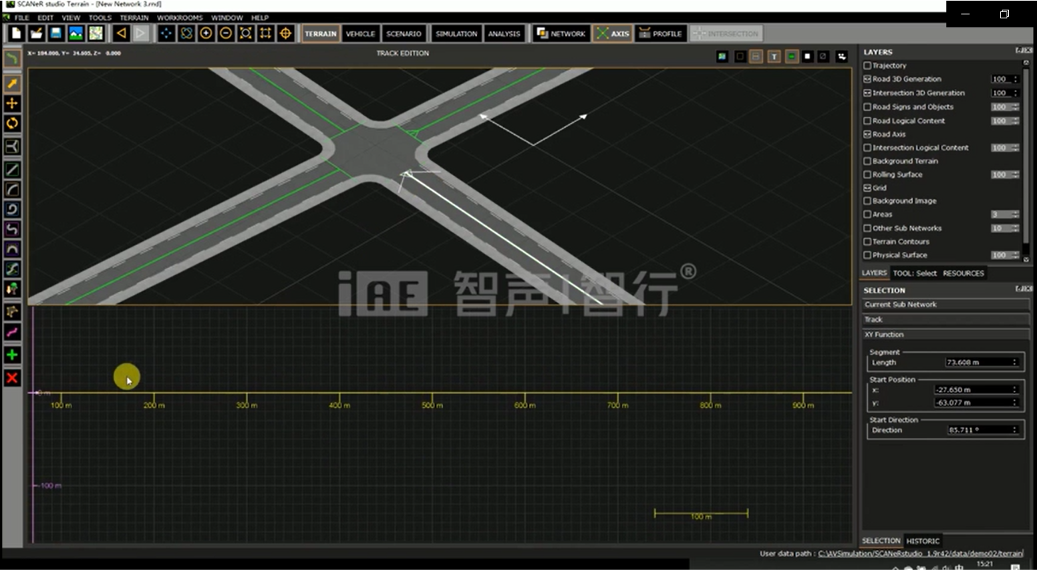Toggle the Road Axis layer checkbox
1037x571 pixels.
867,134
